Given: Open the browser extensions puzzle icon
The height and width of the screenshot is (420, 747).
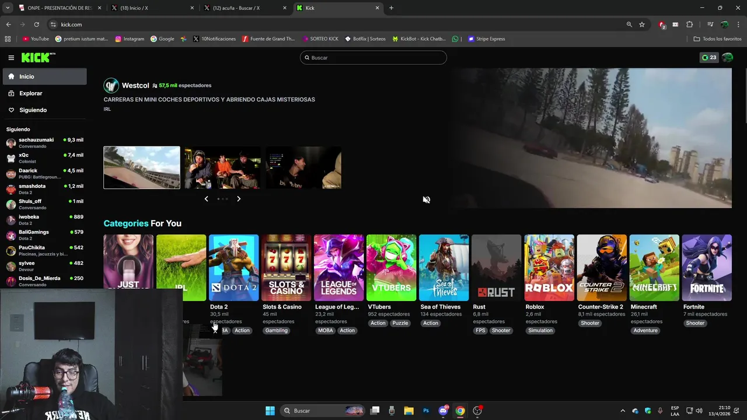Looking at the screenshot, I should [689, 24].
